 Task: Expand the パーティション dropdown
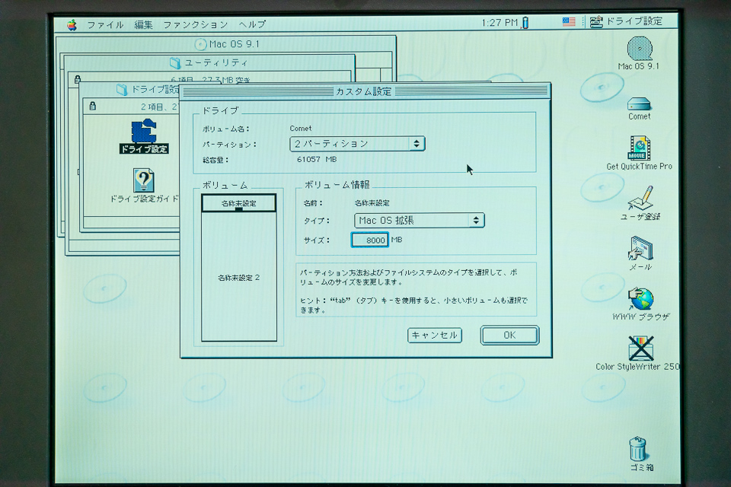[x=356, y=144]
